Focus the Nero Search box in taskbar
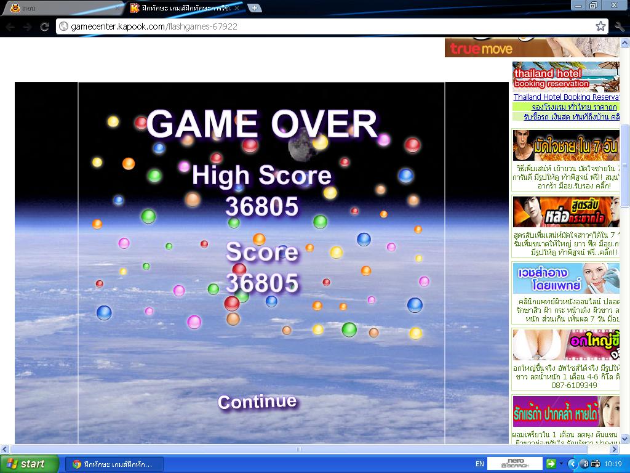 (515, 464)
